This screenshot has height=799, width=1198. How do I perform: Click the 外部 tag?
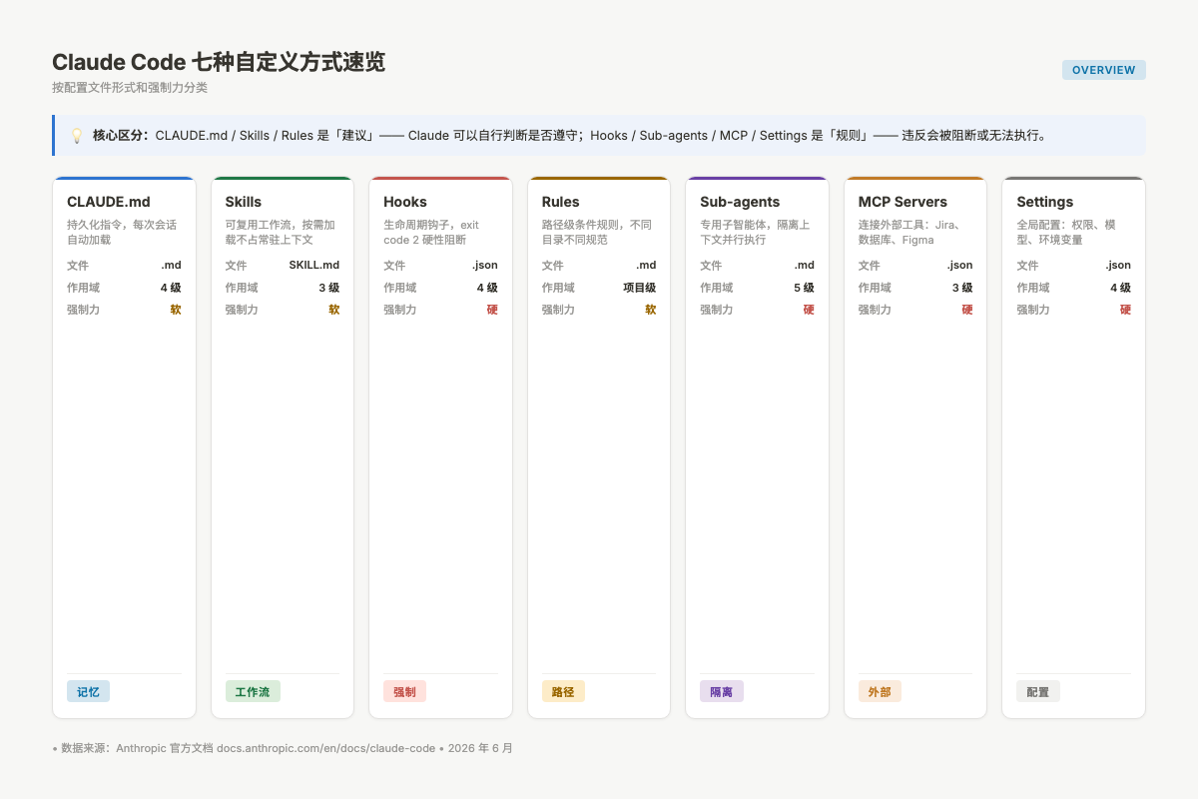click(x=880, y=691)
